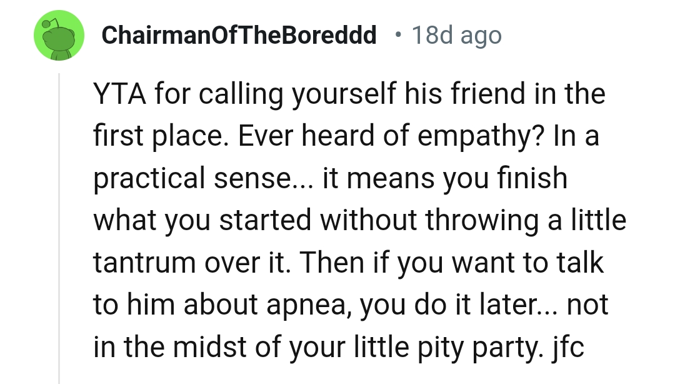The image size is (675, 384).
Task: Open ChairmanOfTheBoreddd's user profile
Action: [238, 36]
